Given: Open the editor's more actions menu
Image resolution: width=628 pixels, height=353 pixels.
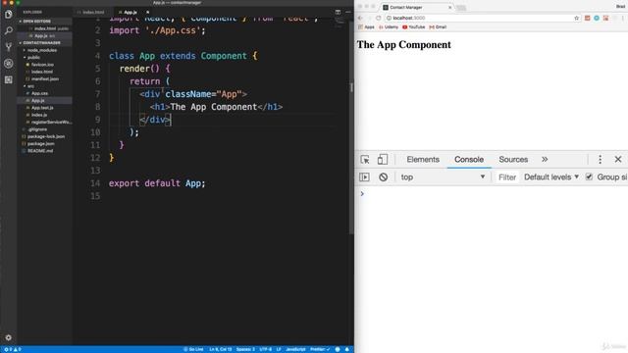Looking at the screenshot, I should click(347, 12).
